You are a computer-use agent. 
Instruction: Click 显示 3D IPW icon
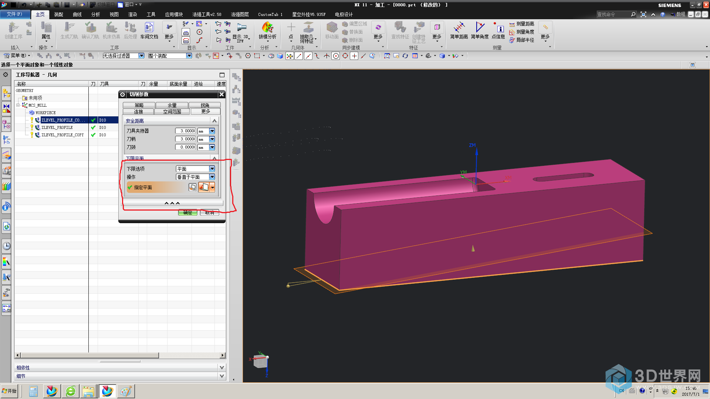[241, 32]
